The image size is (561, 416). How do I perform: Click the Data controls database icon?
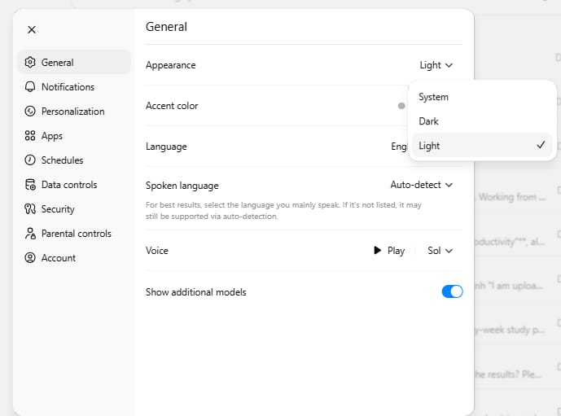pos(30,185)
